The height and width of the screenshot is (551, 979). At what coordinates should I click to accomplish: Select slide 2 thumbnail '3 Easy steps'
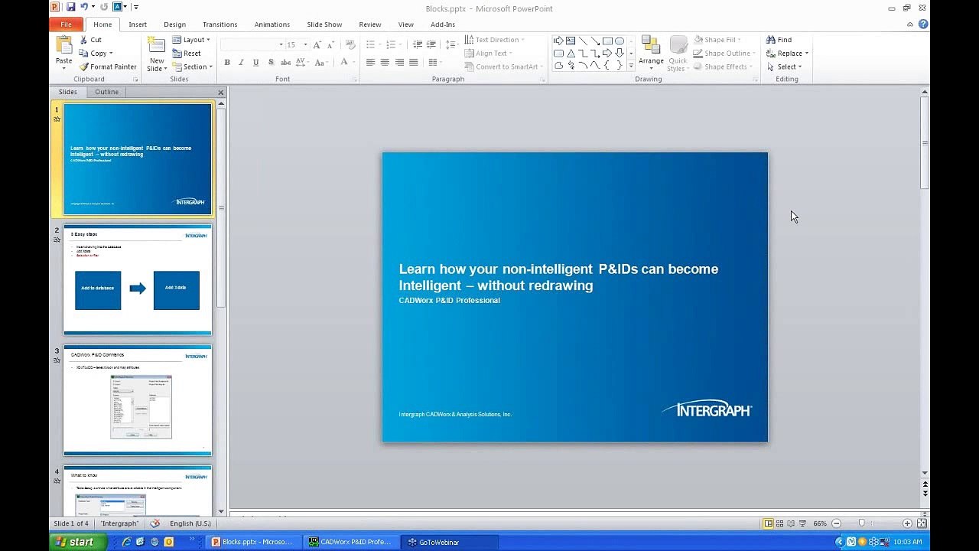pos(138,280)
